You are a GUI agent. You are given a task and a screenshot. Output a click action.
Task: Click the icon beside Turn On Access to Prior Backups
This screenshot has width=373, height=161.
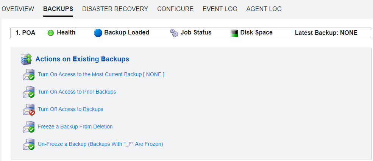29,92
